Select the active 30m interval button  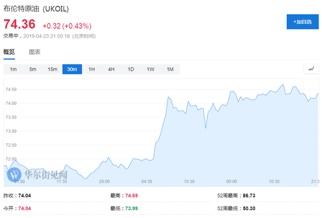point(72,69)
